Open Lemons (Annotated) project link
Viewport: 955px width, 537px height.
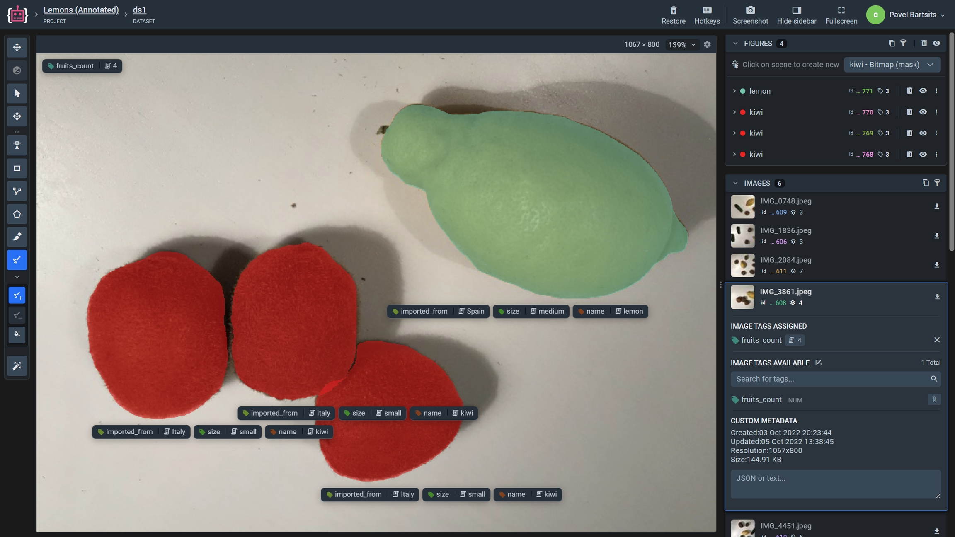pos(81,10)
